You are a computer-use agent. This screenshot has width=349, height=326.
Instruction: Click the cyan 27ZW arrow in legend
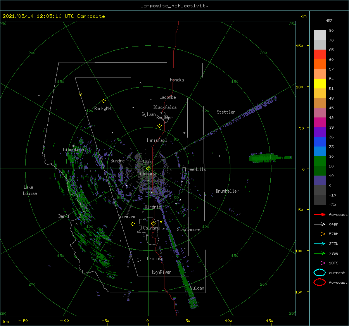pos(320,244)
